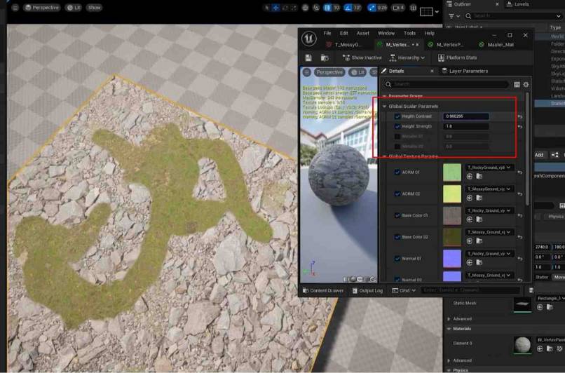Open the File menu in material editor
The width and height of the screenshot is (565, 373).
(327, 33)
